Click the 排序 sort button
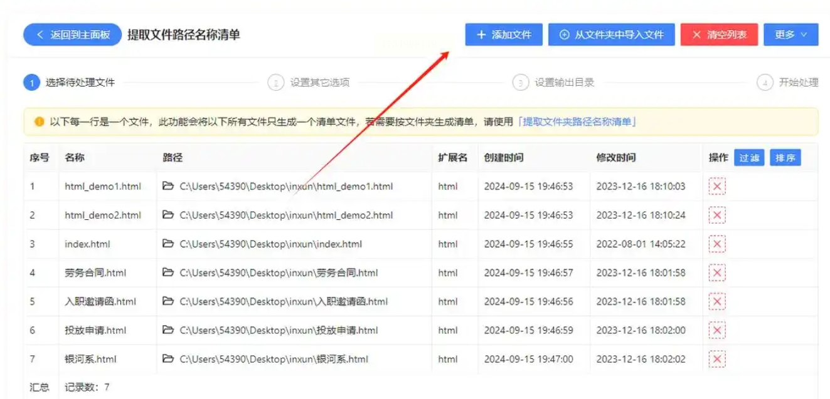This screenshot has width=830, height=399. pyautogui.click(x=785, y=158)
